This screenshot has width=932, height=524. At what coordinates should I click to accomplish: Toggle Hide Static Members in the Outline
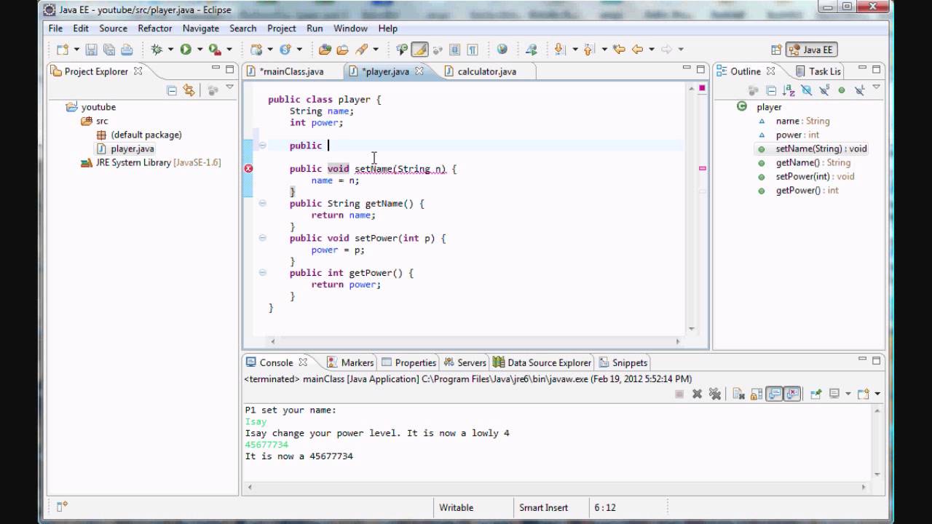pos(824,90)
